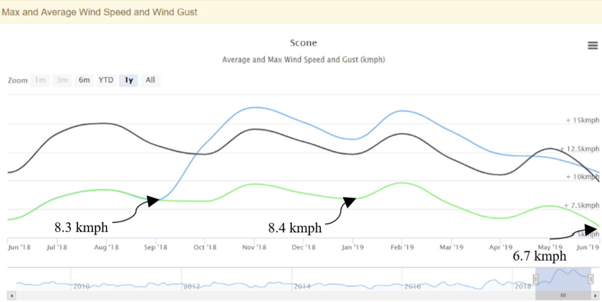
Task: Select the YTD zoom range
Action: pyautogui.click(x=106, y=80)
